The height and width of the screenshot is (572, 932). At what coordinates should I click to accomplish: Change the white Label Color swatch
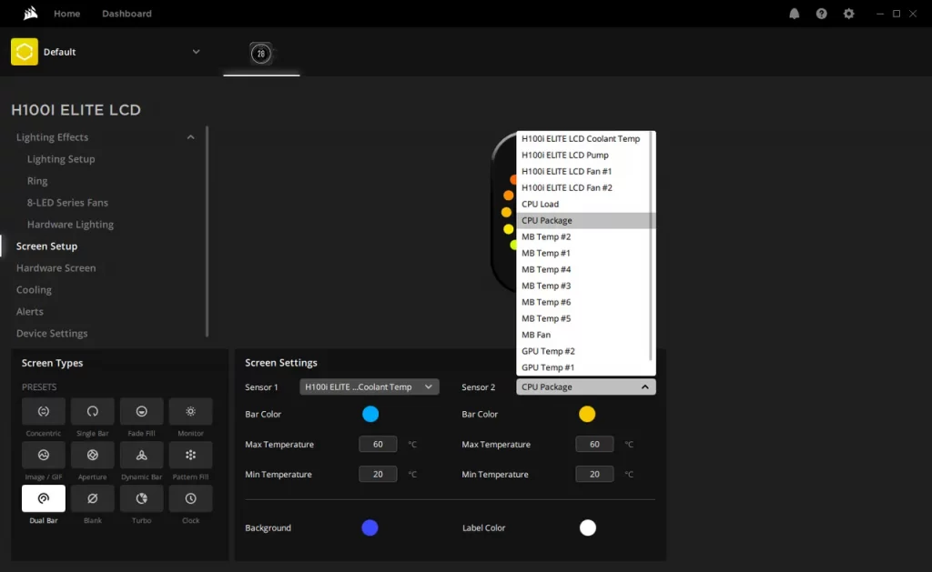[x=588, y=527]
